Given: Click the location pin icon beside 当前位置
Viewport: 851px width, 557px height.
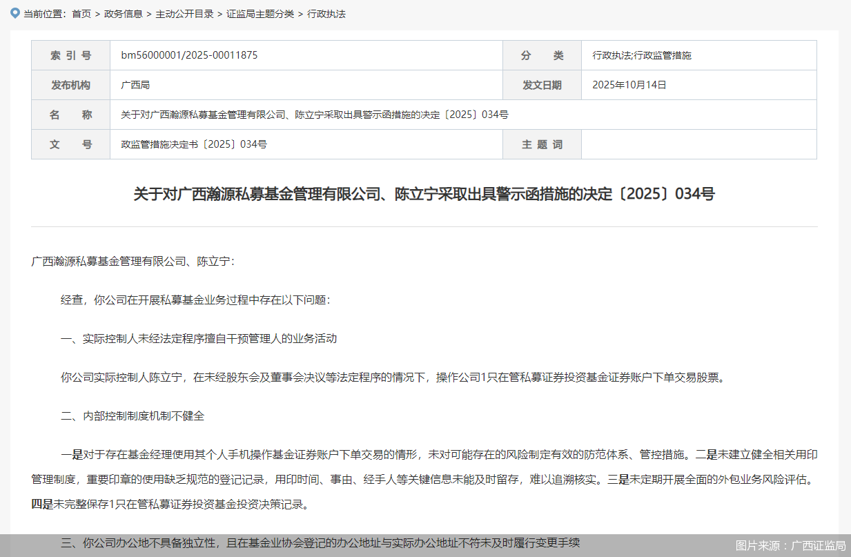Looking at the screenshot, I should coord(14,12).
